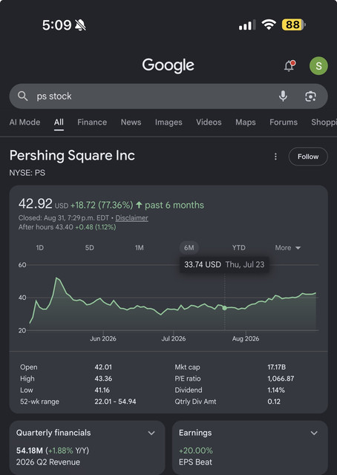Click the 42.92 current price
The height and width of the screenshot is (475, 337).
tap(36, 203)
